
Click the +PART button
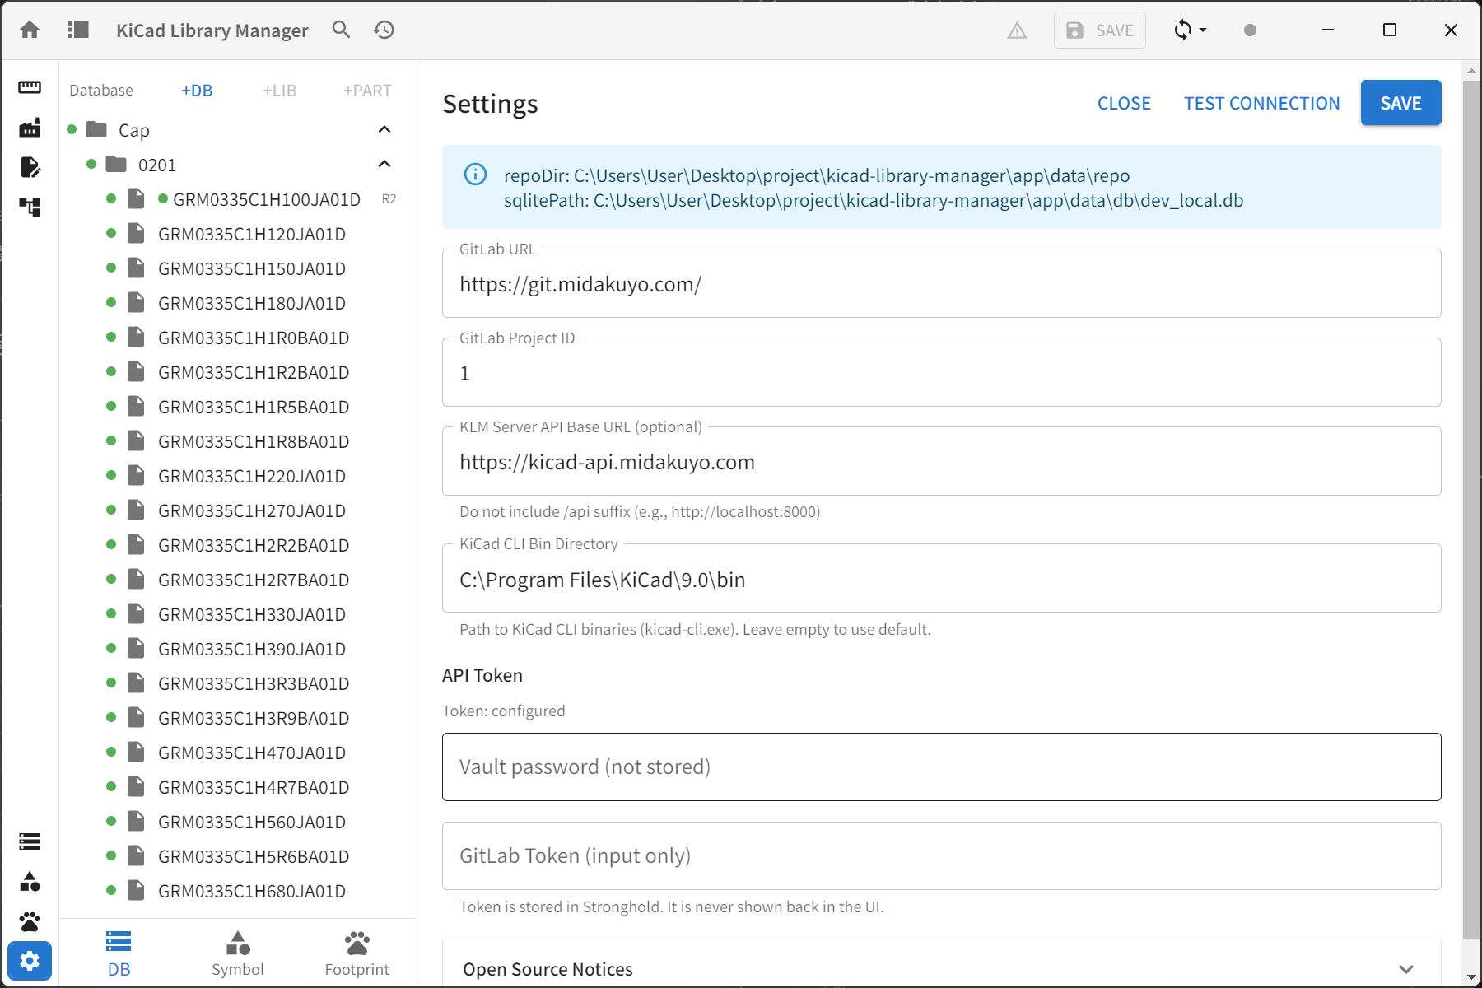(x=367, y=91)
